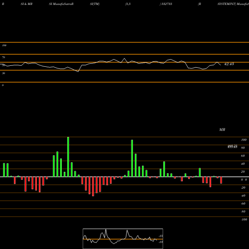
Task: Click the RSI axis label 30
Action: pyautogui.click(x=3, y=73)
